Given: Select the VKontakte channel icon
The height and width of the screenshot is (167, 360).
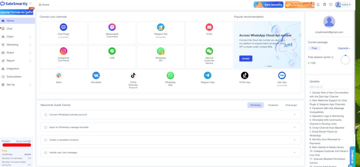Looking at the screenshot, I should [x=96, y=75].
